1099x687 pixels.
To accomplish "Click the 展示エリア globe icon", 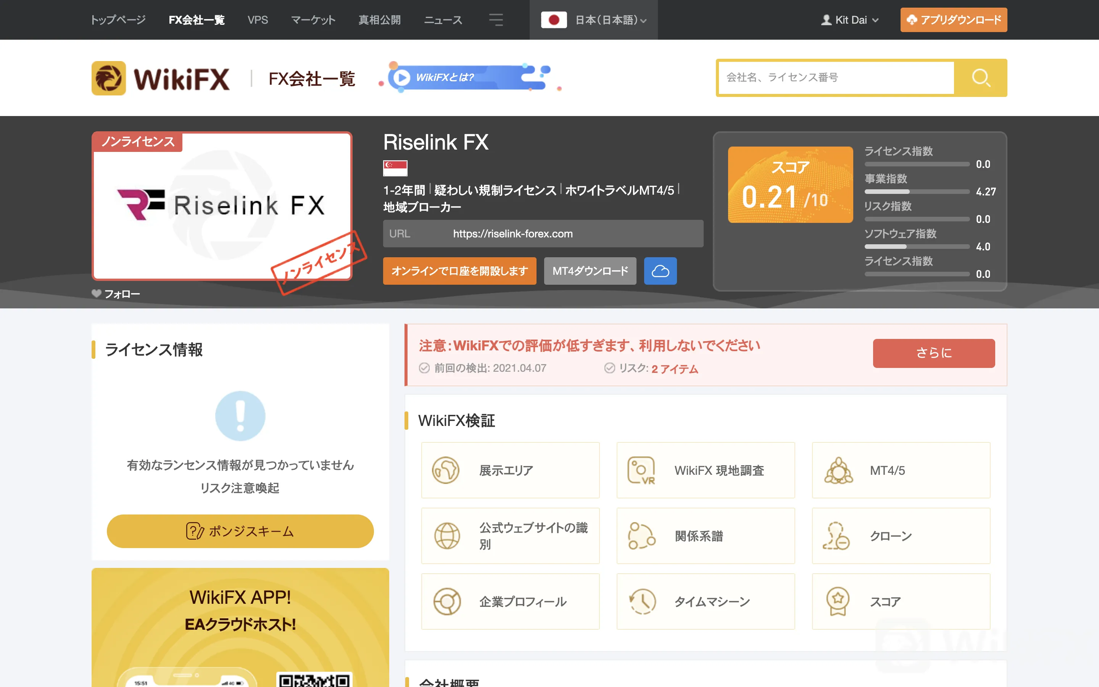I will 446,470.
